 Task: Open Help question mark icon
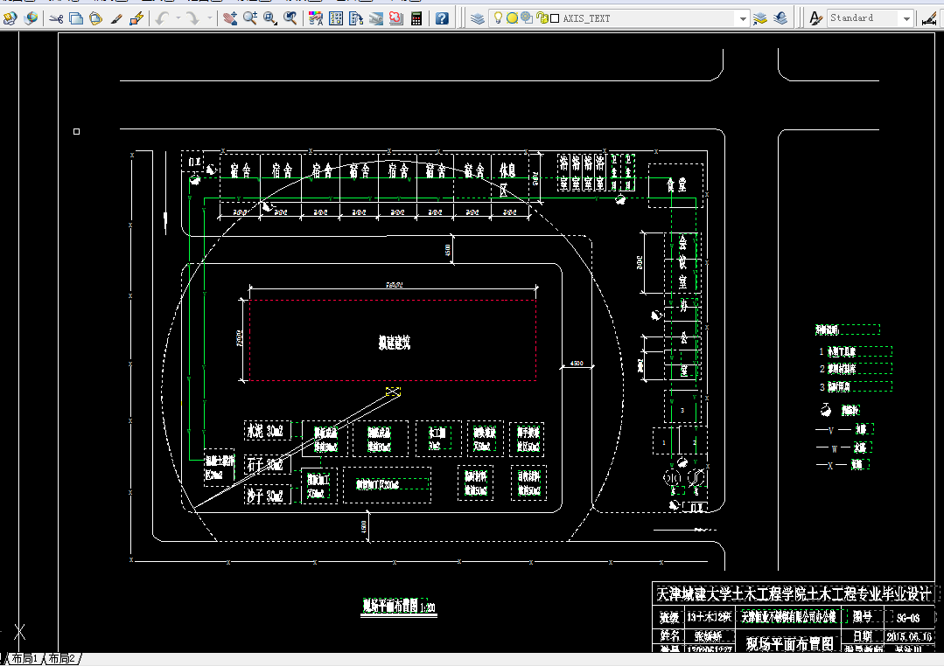pyautogui.click(x=442, y=18)
